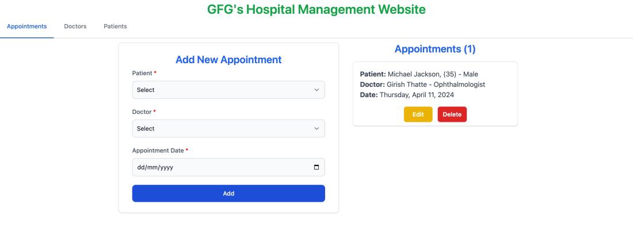Screen dimensions: 633x239
Task: Click the blue Add button
Action: 228,194
